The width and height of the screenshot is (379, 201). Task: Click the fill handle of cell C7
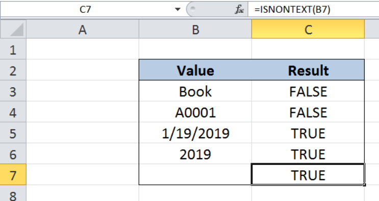click(x=364, y=185)
